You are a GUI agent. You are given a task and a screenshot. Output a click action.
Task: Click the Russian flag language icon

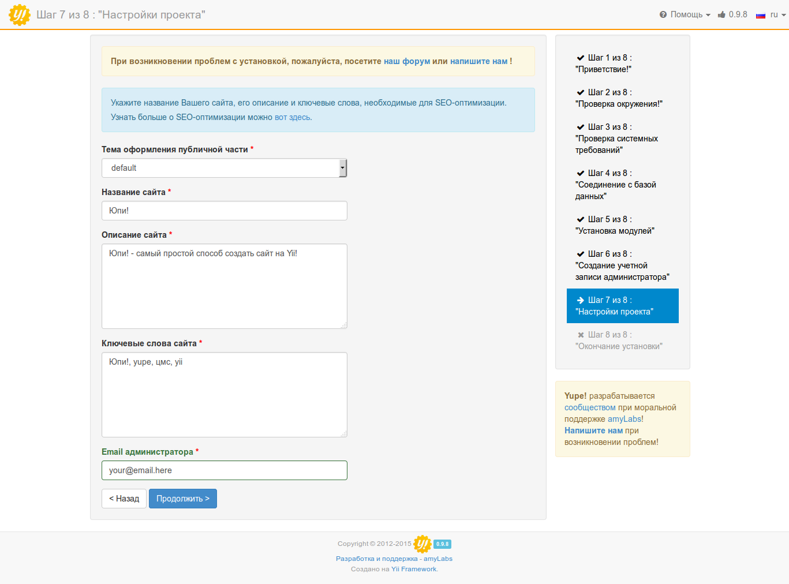[x=761, y=15]
